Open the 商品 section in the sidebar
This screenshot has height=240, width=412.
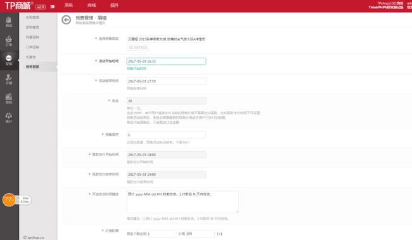click(x=9, y=22)
